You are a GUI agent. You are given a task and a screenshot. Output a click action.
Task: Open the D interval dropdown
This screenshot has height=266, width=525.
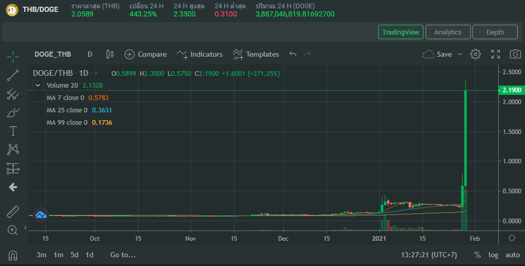click(90, 54)
